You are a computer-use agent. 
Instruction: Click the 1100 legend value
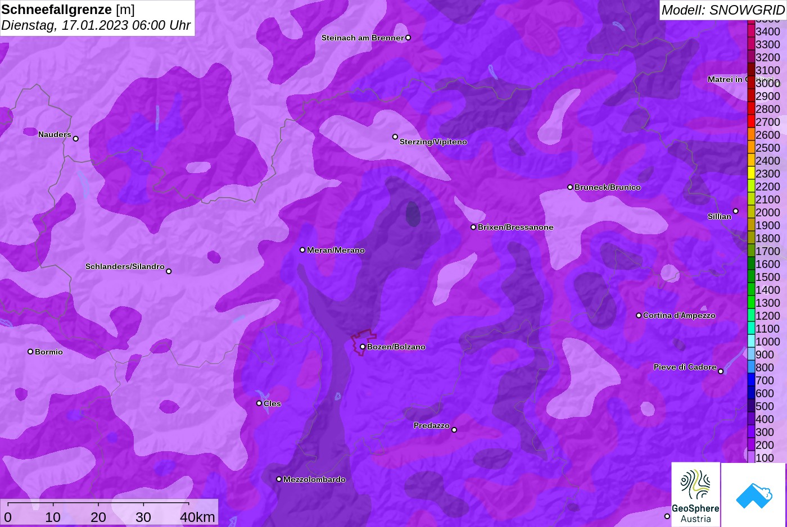coord(768,329)
